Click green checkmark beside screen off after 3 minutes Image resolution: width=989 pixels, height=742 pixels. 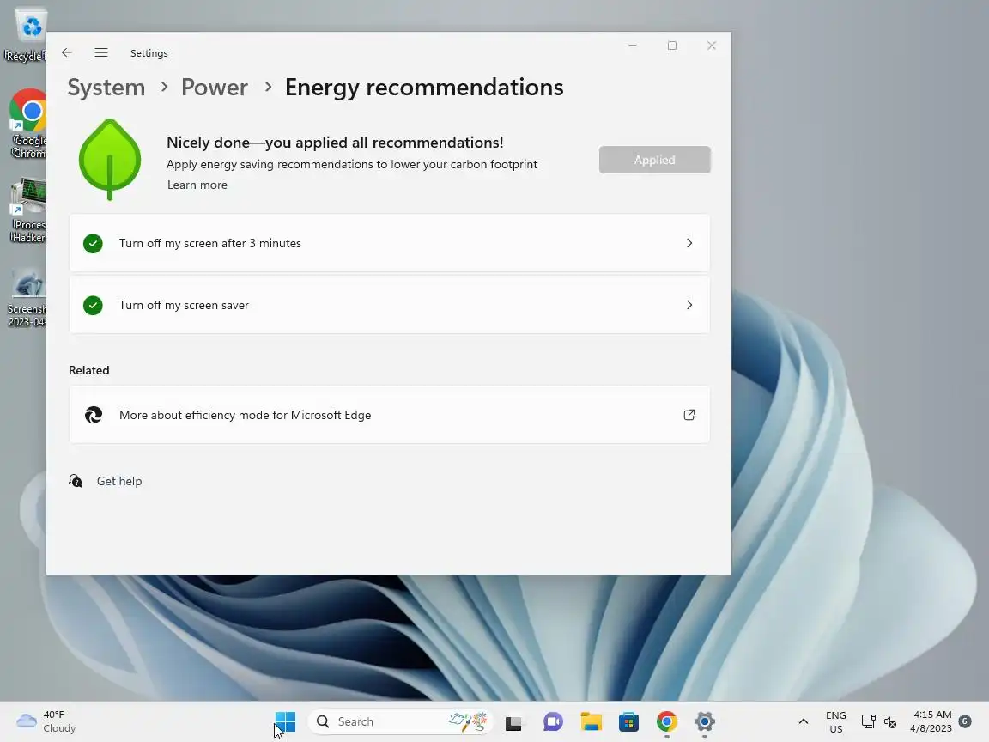[x=93, y=244]
